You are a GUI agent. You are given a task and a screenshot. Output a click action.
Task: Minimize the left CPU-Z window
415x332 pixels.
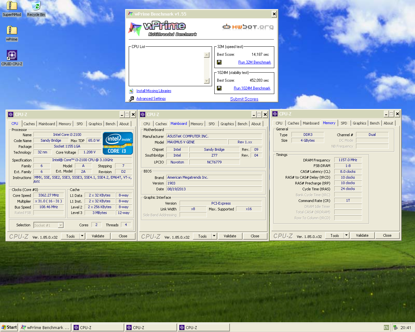122,114
